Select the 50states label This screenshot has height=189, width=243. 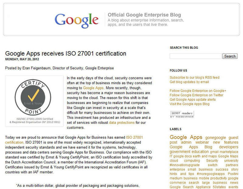click(219, 187)
